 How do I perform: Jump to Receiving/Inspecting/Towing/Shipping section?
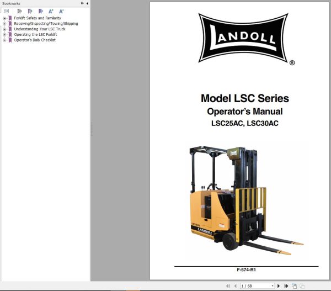click(x=46, y=24)
